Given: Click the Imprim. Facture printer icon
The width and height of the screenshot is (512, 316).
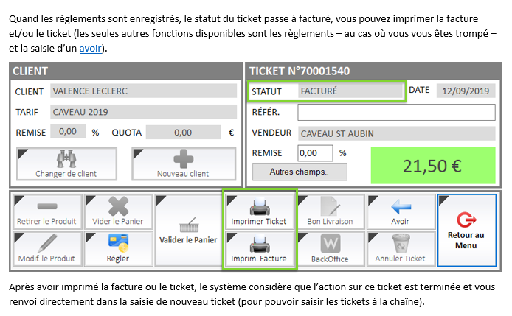Looking at the screenshot, I should coord(259,243).
